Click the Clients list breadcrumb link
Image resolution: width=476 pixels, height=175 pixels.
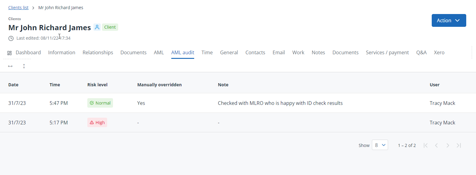pyautogui.click(x=18, y=8)
